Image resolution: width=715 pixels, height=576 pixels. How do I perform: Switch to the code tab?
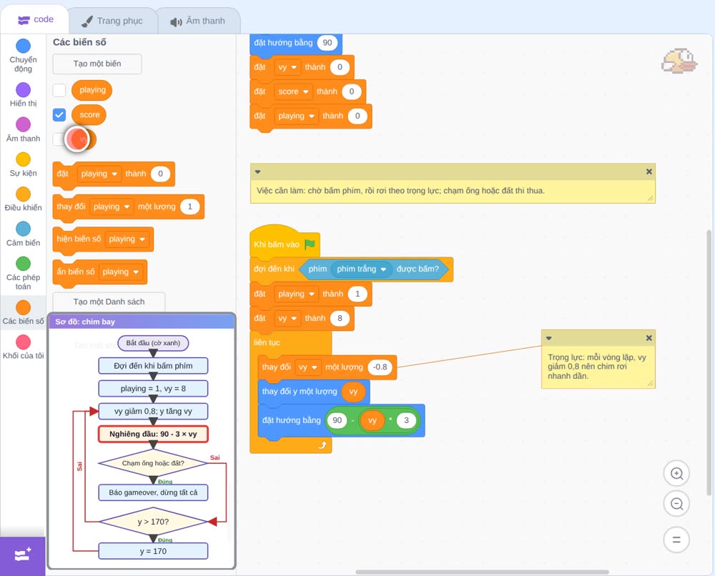click(x=36, y=19)
